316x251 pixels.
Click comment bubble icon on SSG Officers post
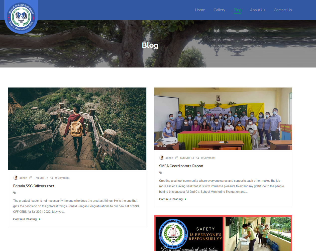[x=52, y=178]
